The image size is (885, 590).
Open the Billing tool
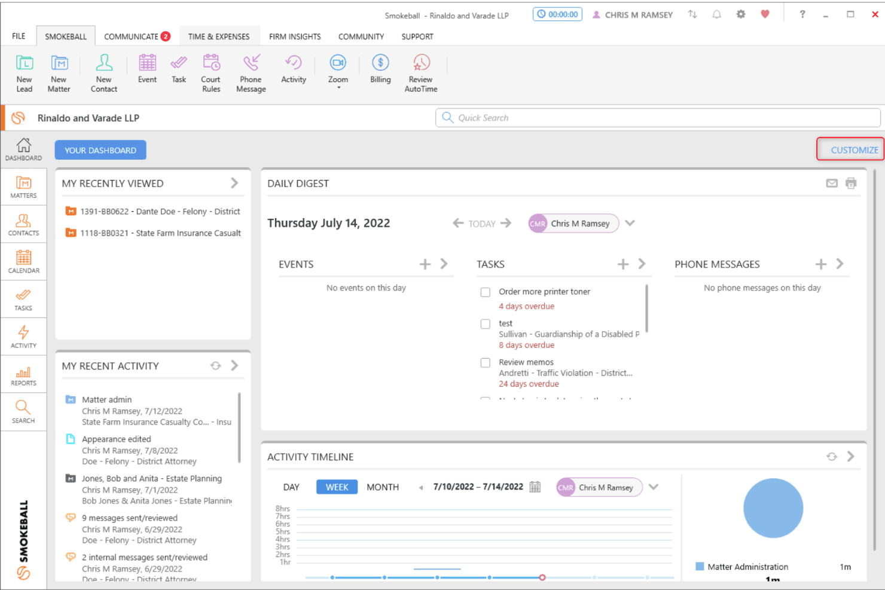point(380,69)
